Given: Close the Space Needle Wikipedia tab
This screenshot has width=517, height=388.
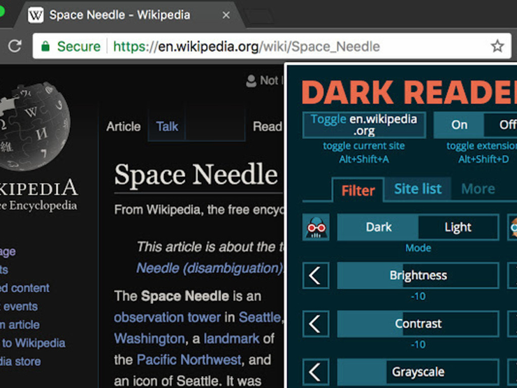Looking at the screenshot, I should (226, 15).
